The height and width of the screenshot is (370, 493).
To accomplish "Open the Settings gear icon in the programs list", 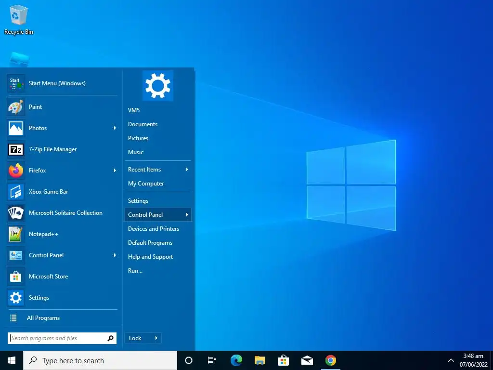I will (16, 298).
